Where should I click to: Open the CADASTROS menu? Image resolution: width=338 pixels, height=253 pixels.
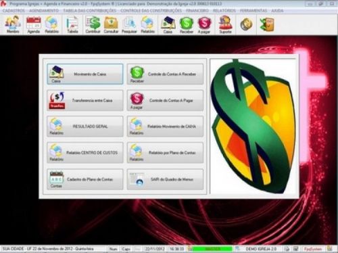14,11
